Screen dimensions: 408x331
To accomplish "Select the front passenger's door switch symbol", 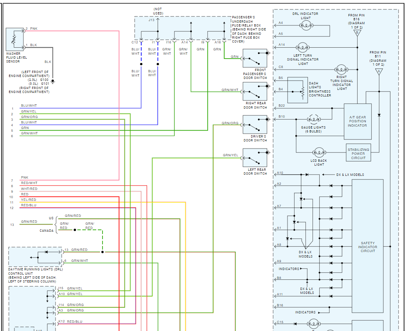I will (255, 58).
